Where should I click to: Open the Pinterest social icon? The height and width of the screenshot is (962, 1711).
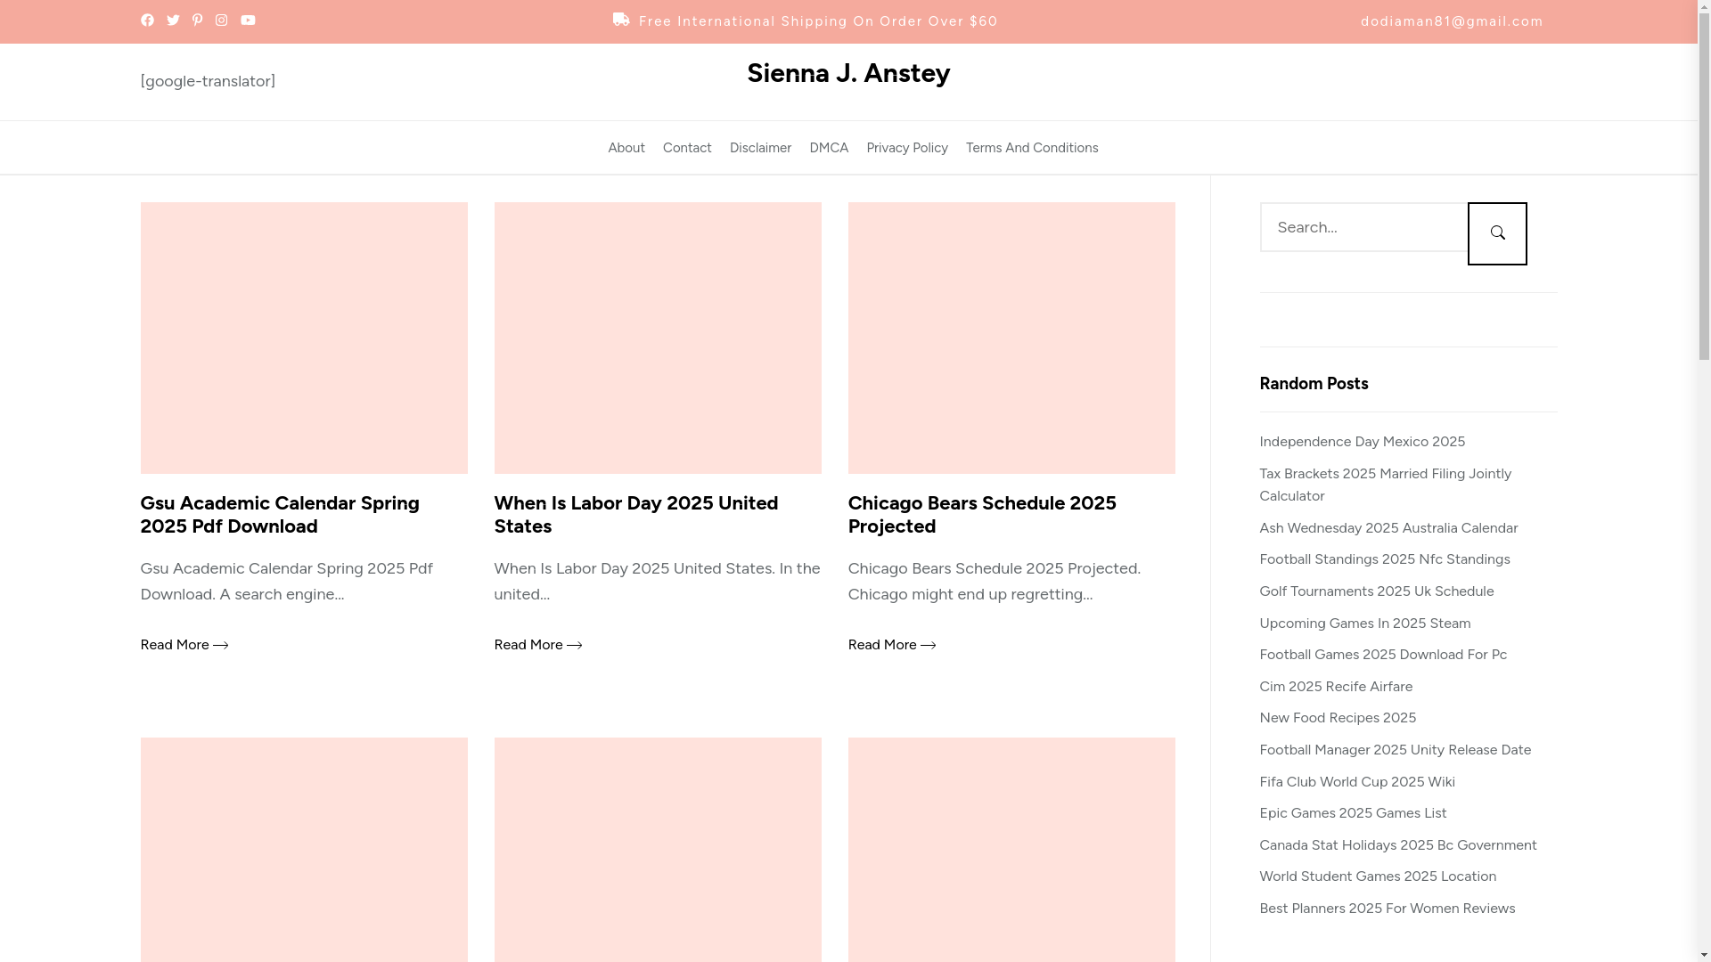point(197,20)
